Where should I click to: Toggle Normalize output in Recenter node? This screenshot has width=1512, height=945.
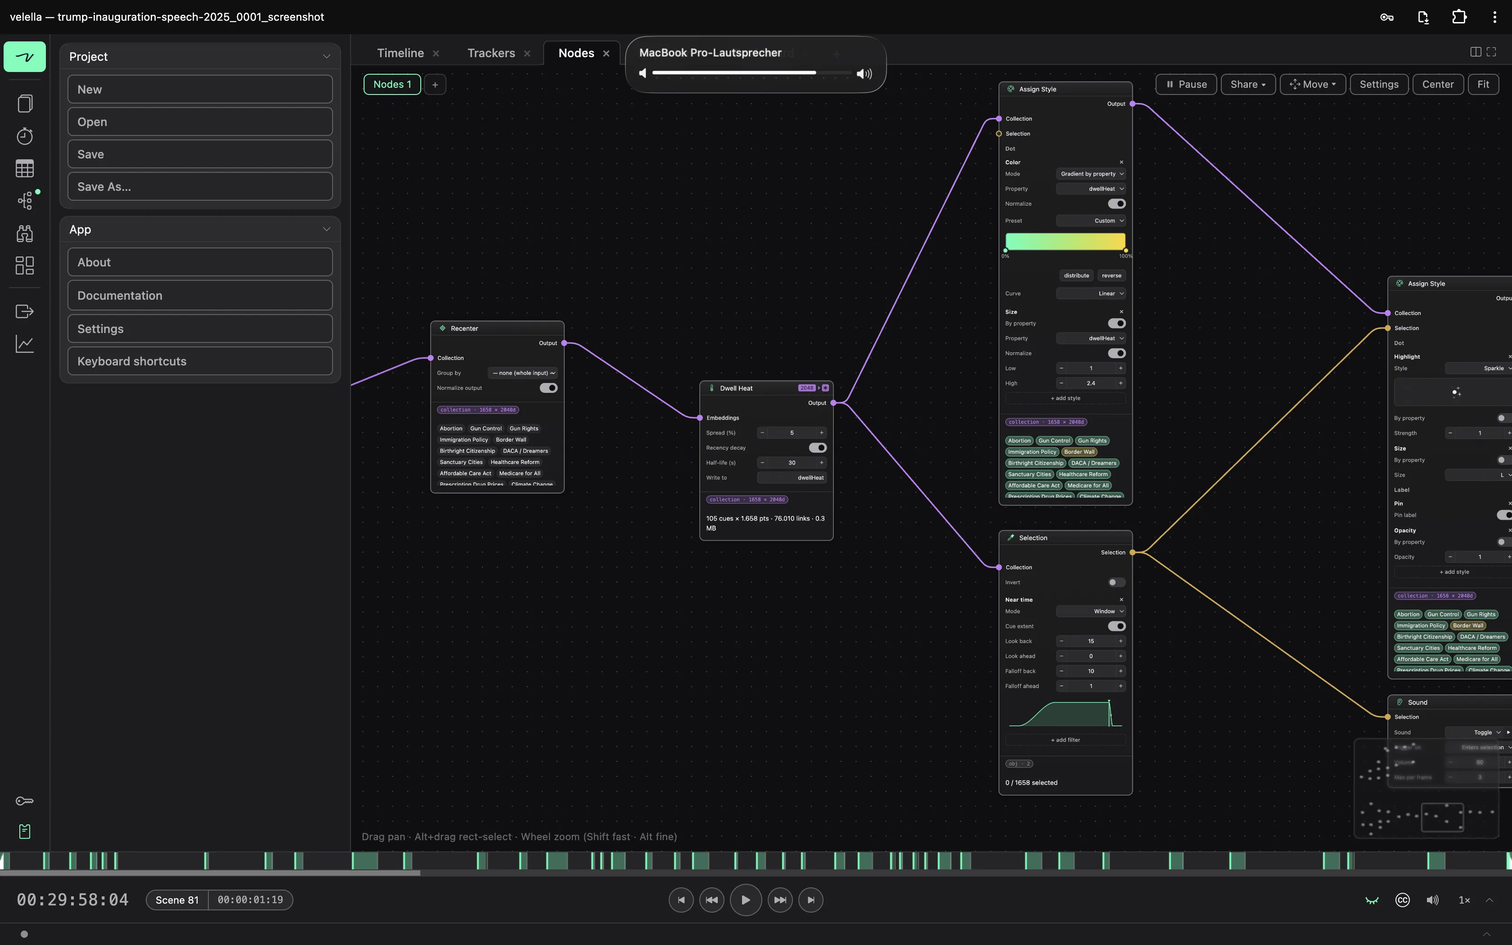(549, 388)
